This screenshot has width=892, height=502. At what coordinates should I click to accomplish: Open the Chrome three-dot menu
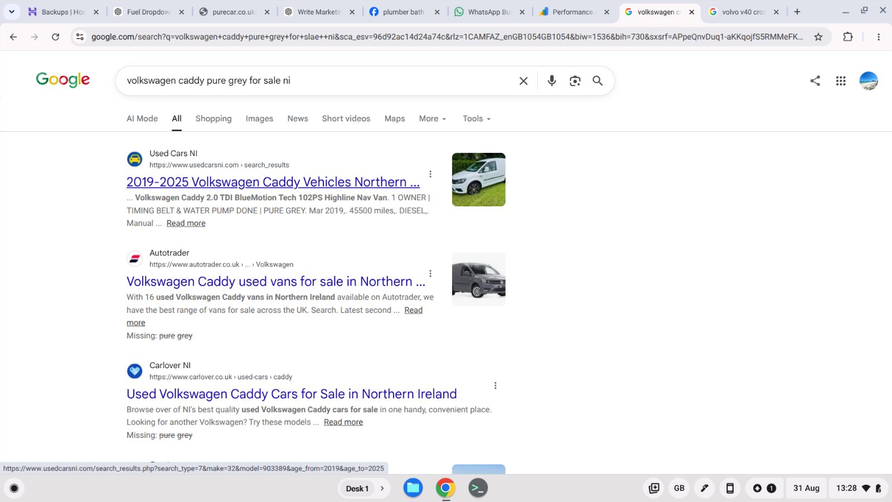coord(879,37)
